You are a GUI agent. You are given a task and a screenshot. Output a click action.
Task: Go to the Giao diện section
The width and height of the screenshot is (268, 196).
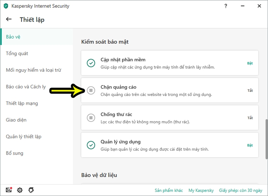click(x=16, y=120)
